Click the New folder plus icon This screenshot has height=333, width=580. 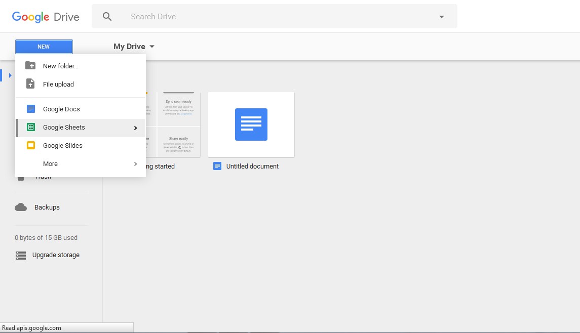click(30, 66)
